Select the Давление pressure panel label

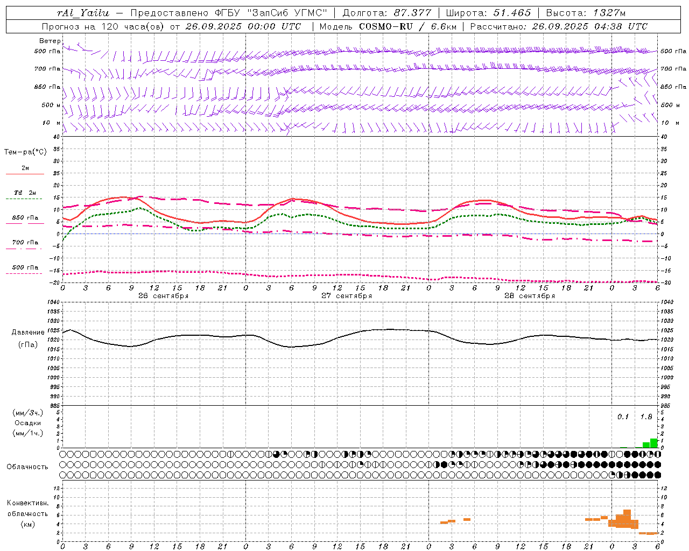tap(27, 333)
